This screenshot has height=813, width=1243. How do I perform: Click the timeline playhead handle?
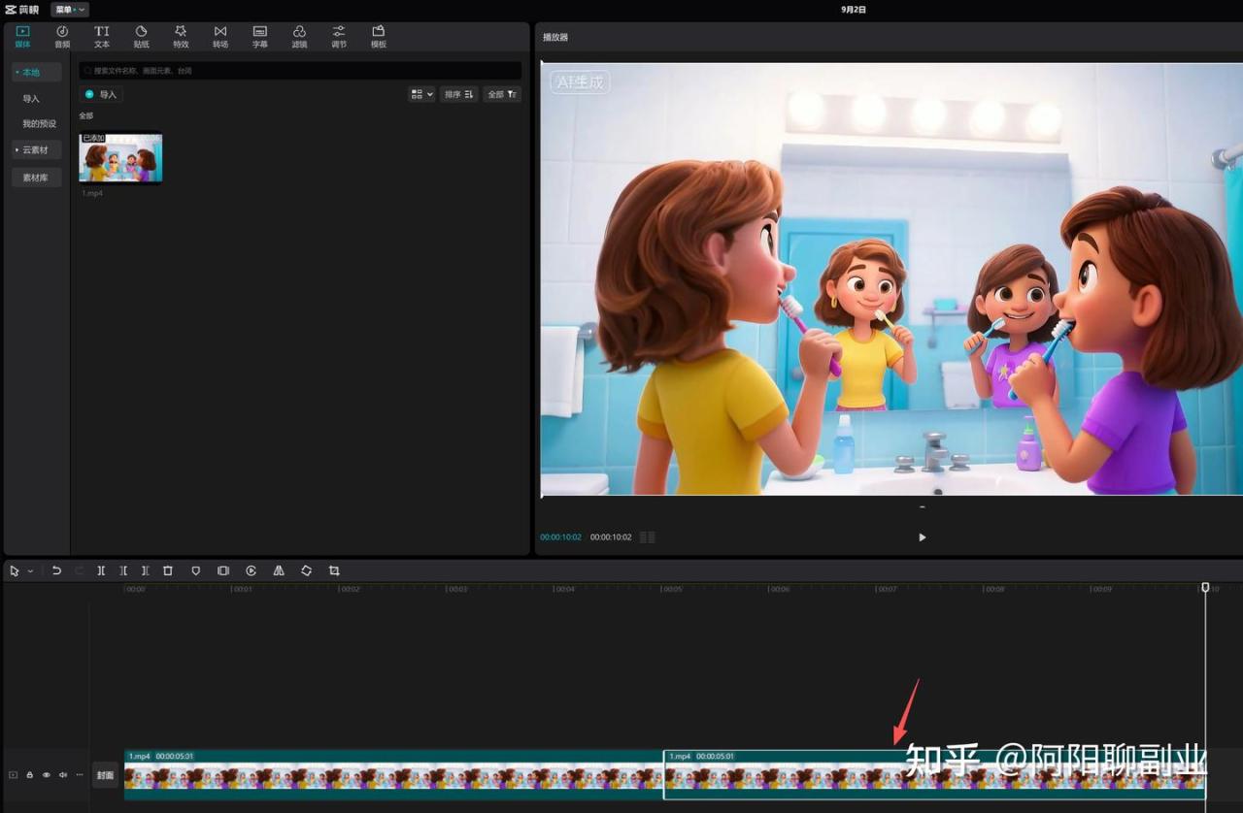click(x=1205, y=588)
